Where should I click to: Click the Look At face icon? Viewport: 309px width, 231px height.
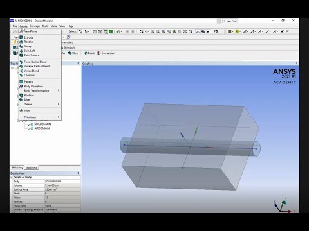191,31
